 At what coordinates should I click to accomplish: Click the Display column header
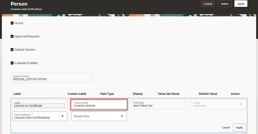point(138,94)
